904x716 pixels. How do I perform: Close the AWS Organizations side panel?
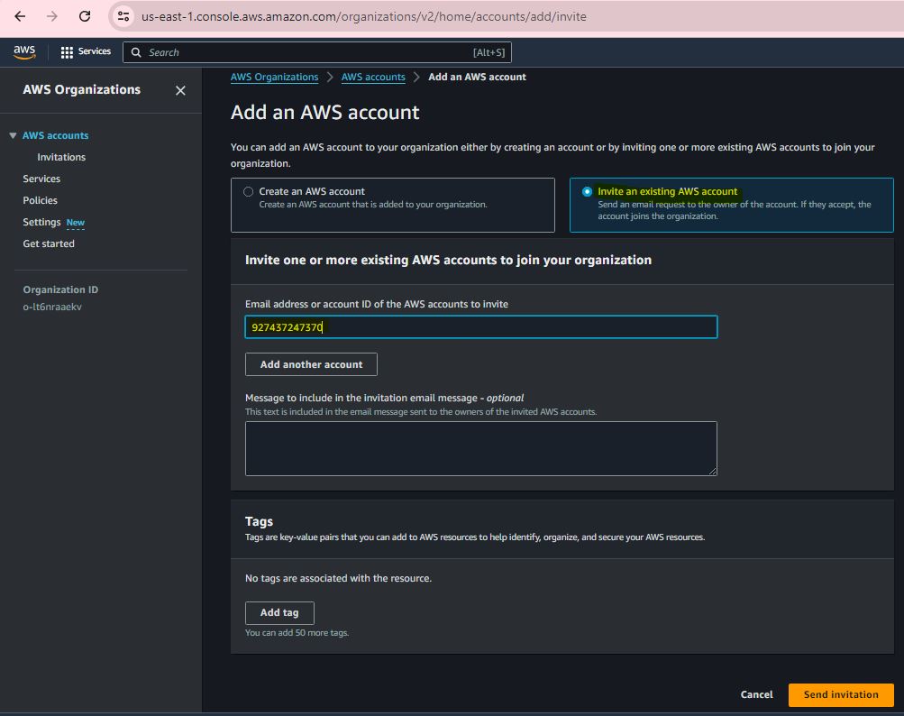coord(180,90)
